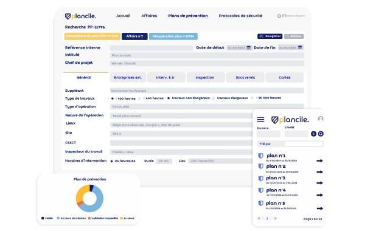Go to the previous page with the left arrow
Screen dimensions: 365x231
[259, 218]
